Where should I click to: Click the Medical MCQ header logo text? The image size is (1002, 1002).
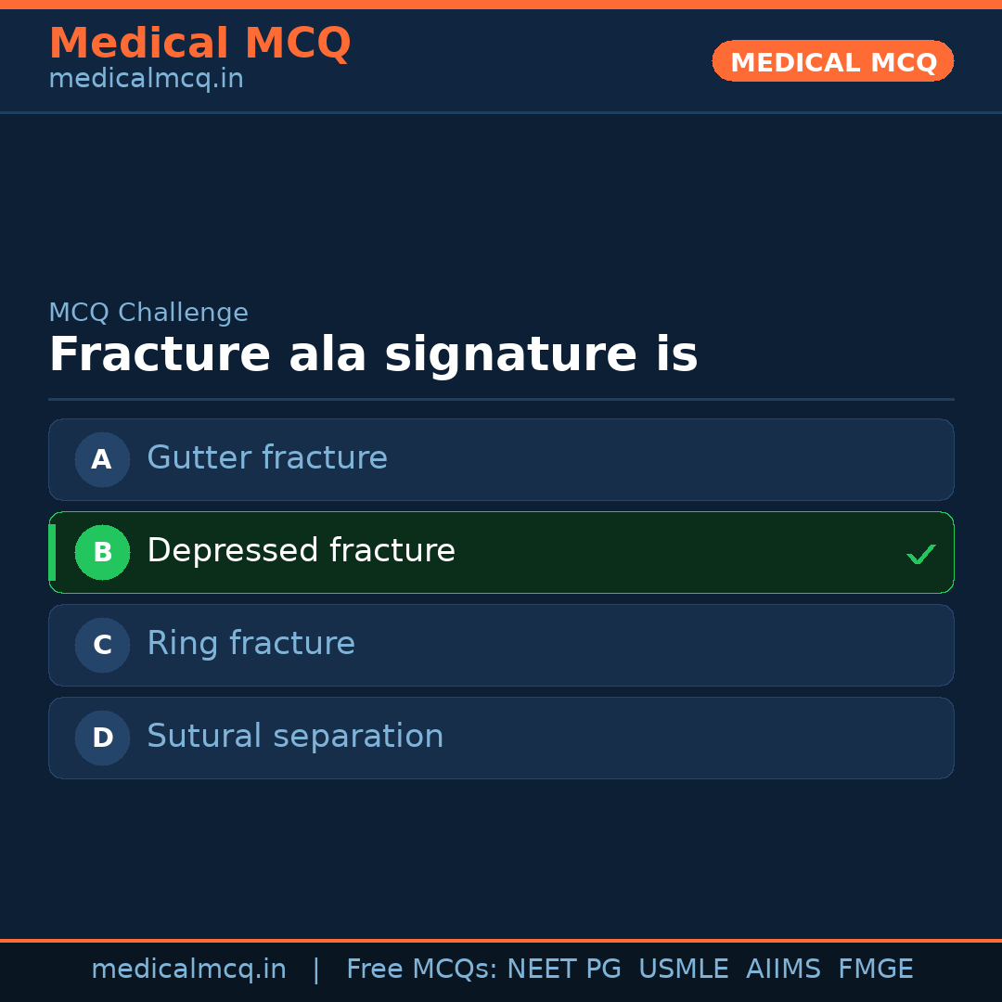[199, 44]
